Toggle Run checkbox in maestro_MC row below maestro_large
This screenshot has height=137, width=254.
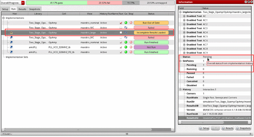121,38
